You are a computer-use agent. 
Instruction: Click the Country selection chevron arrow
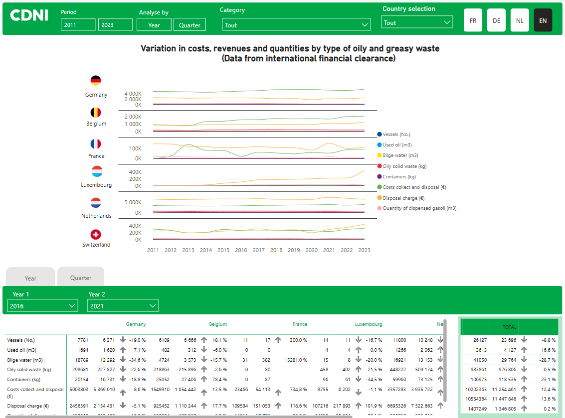pos(447,22)
